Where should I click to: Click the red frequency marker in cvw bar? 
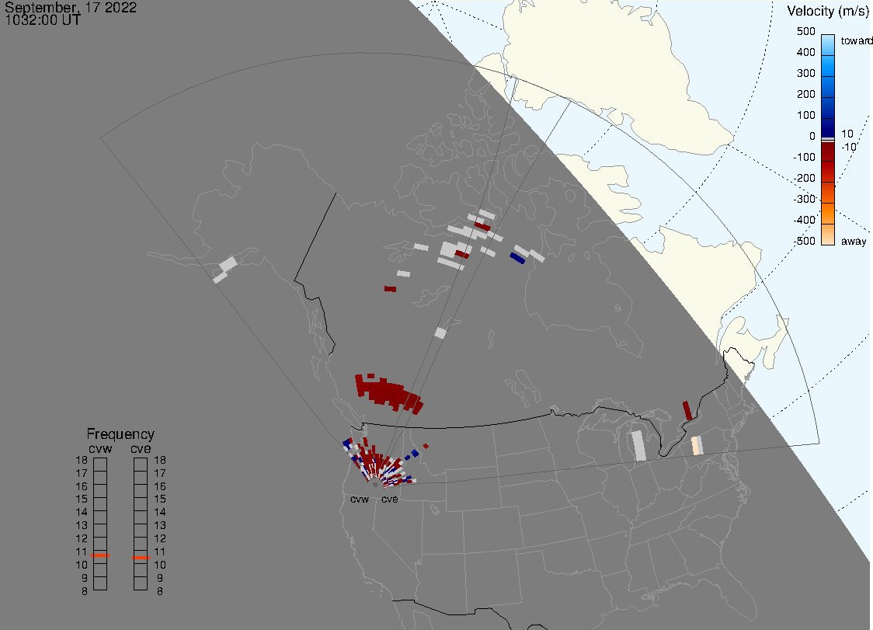(100, 555)
